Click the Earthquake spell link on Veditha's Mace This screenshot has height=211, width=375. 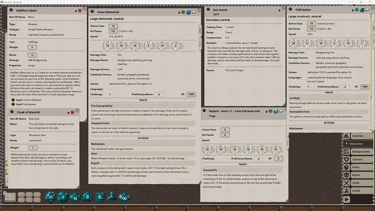coord(27,104)
